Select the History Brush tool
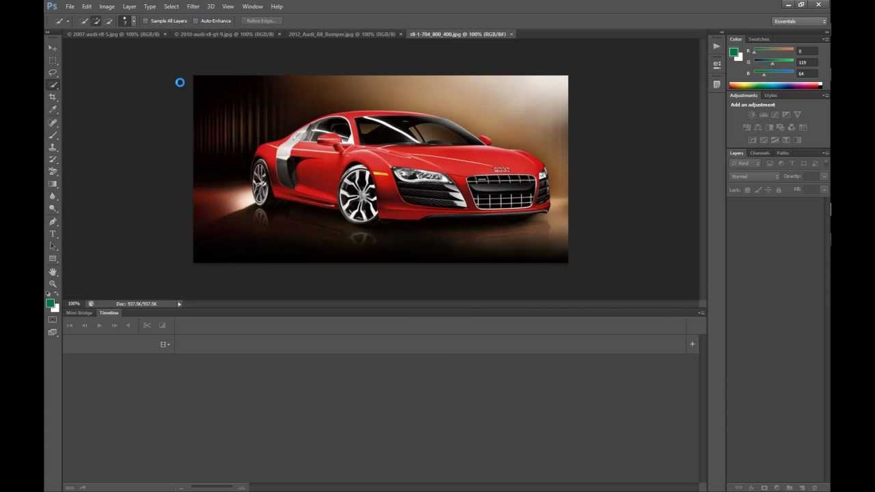 pyautogui.click(x=53, y=160)
